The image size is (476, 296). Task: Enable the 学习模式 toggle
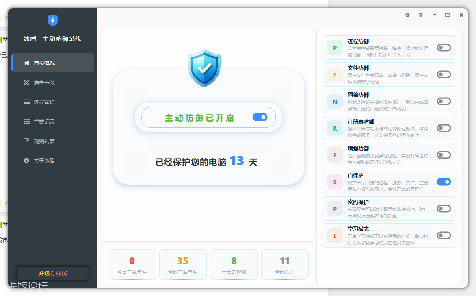pos(444,235)
